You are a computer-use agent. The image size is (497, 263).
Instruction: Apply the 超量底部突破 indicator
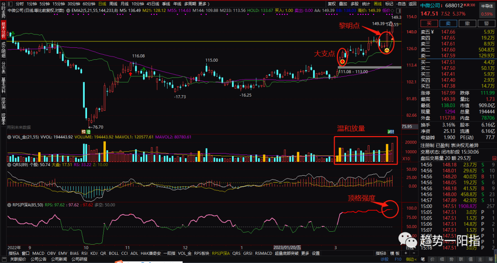click(287, 253)
